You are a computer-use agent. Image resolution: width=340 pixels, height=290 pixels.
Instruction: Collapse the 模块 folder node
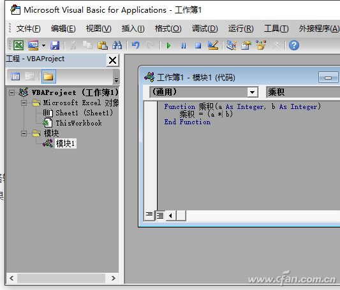point(24,133)
